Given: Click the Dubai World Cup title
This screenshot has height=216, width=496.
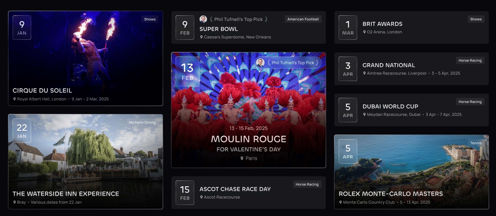Looking at the screenshot, I should click(x=391, y=107).
